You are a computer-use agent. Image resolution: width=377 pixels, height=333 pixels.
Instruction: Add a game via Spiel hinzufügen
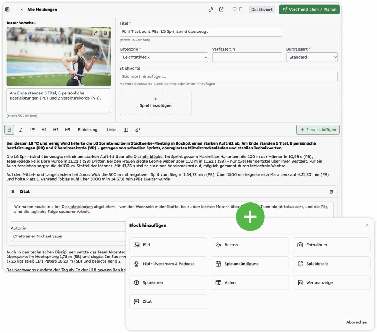click(x=155, y=102)
